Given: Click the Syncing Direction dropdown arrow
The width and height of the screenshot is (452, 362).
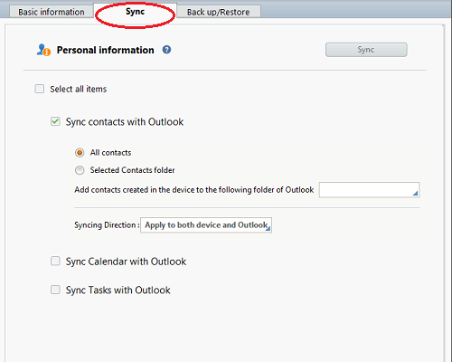Looking at the screenshot, I should [x=268, y=228].
